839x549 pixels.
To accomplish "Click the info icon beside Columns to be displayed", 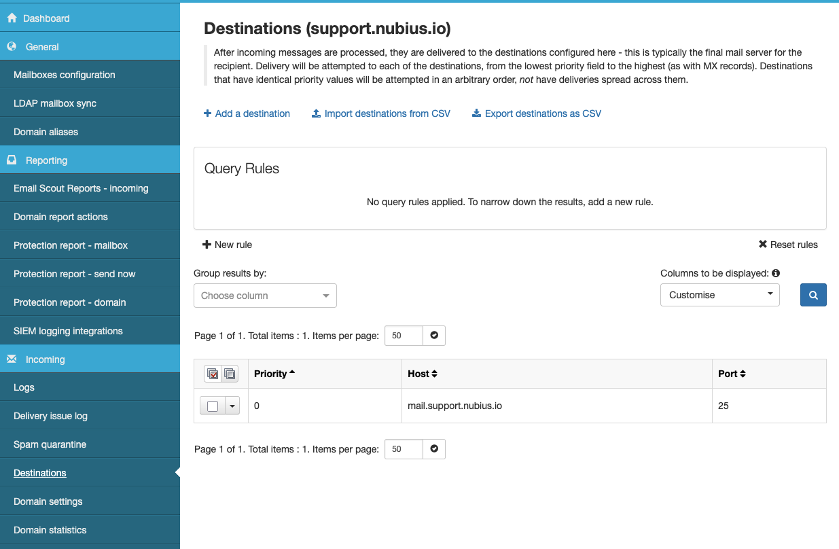I will (x=776, y=273).
